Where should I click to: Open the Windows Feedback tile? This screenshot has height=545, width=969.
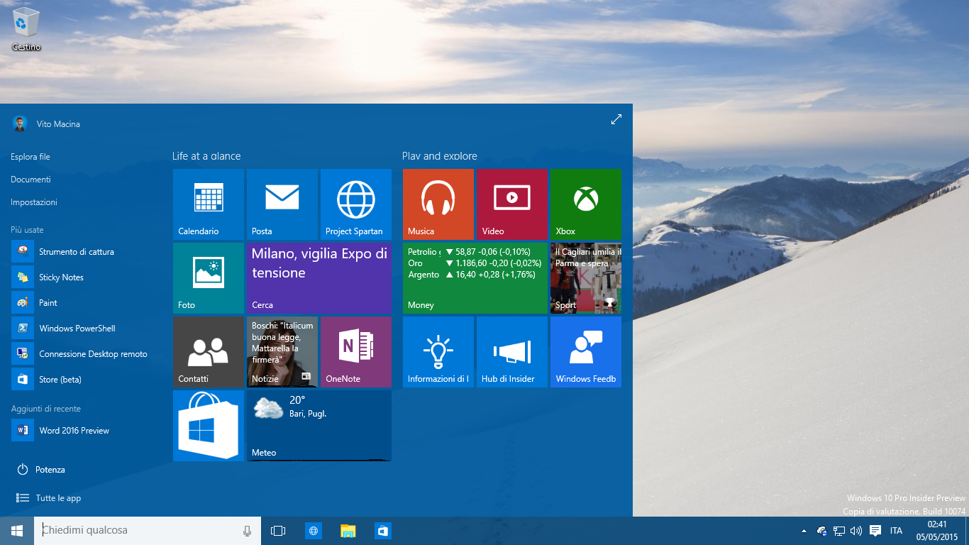pos(586,352)
